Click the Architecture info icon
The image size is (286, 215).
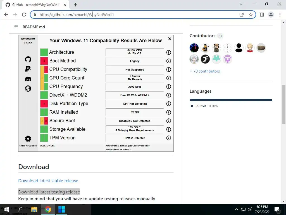pyautogui.click(x=168, y=52)
